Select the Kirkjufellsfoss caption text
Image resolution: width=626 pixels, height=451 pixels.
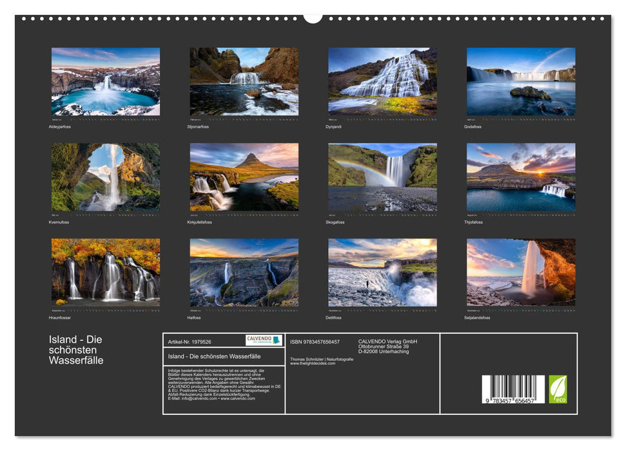199,222
